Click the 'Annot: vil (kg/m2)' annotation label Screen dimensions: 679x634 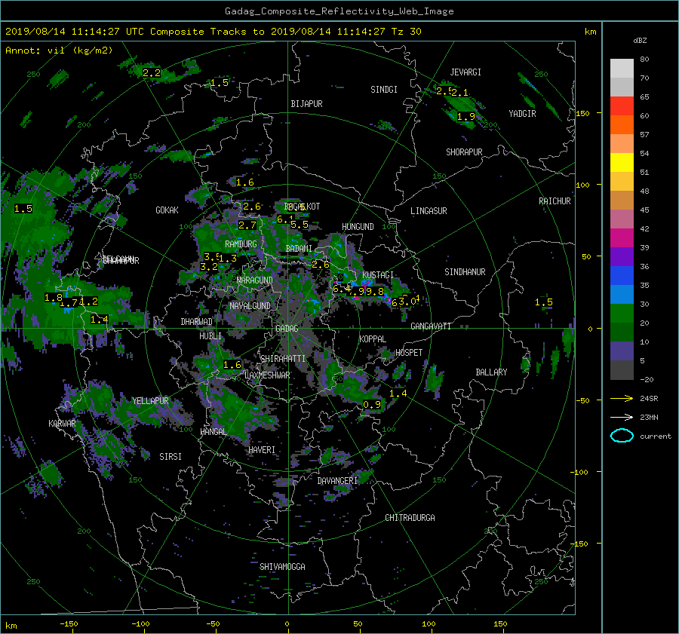[x=59, y=51]
